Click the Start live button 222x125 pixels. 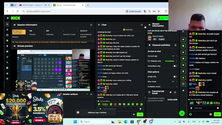click(163, 18)
